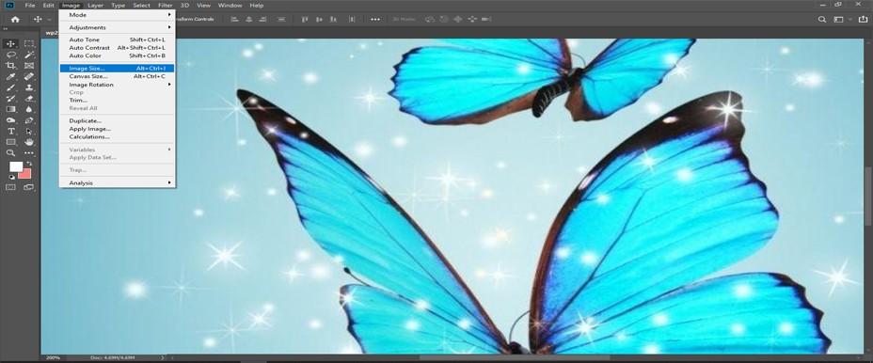Click the Home icon in options bar
Image resolution: width=873 pixels, height=363 pixels.
coord(15,20)
